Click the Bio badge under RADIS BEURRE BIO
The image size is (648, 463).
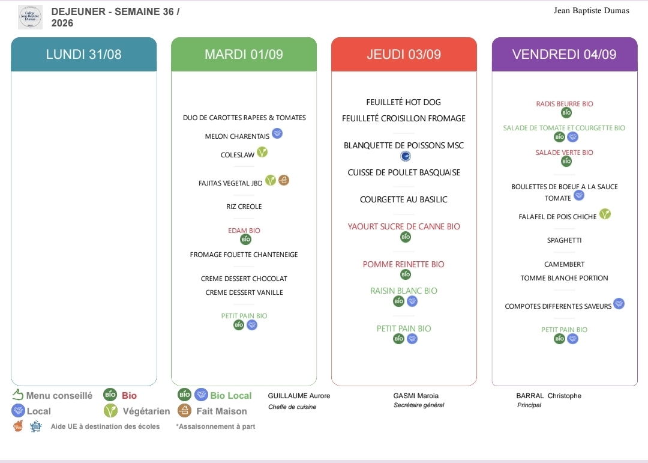click(566, 112)
